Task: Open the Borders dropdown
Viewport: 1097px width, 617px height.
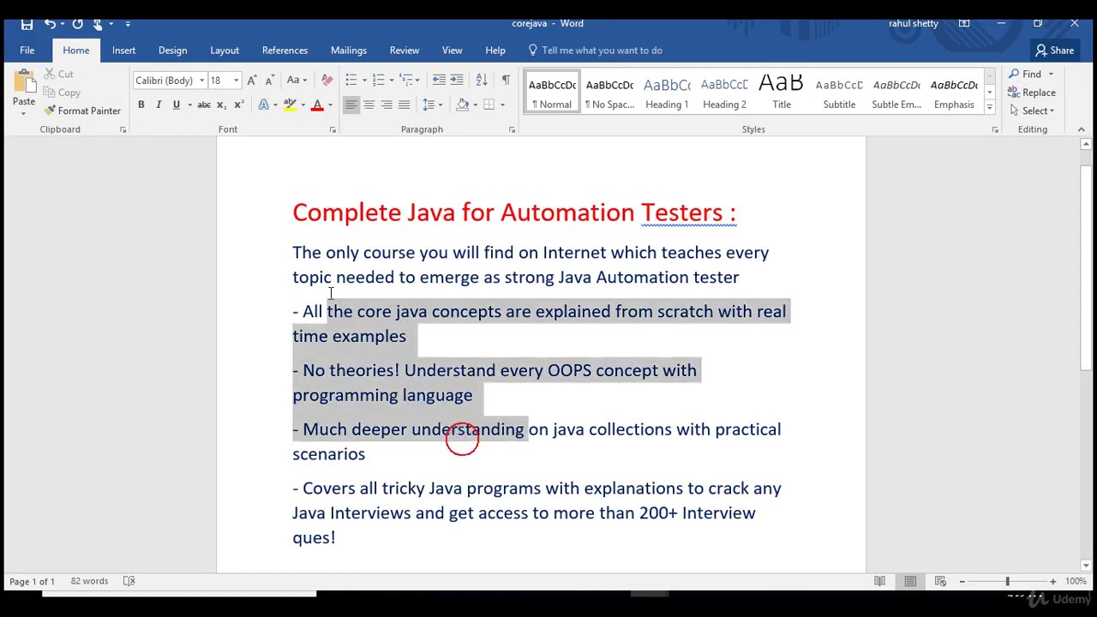Action: (502, 105)
